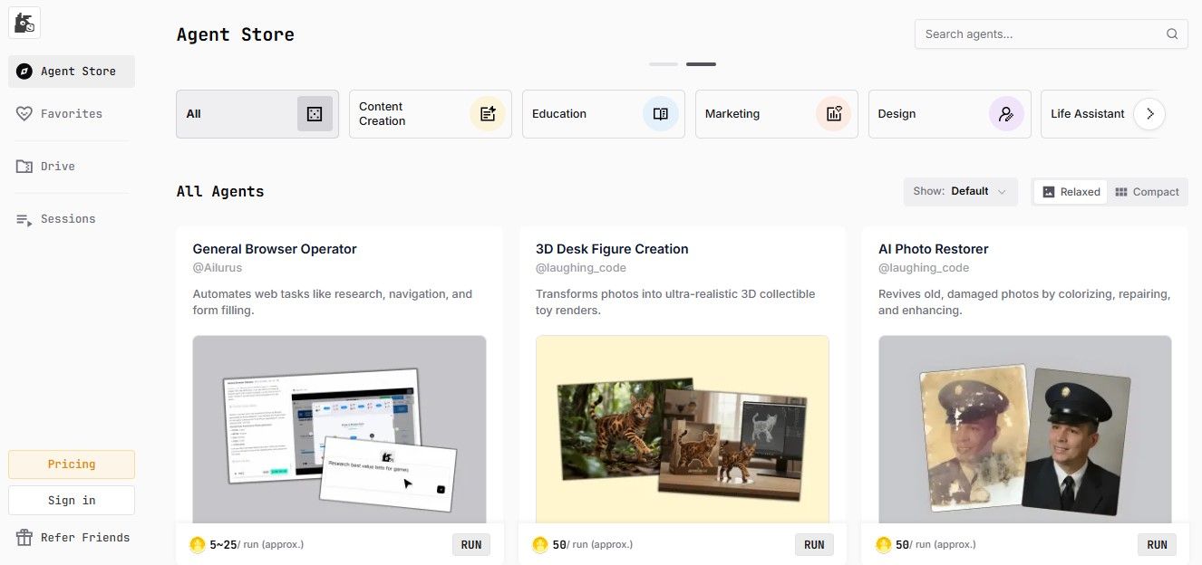Select the All category tab

pos(257,114)
